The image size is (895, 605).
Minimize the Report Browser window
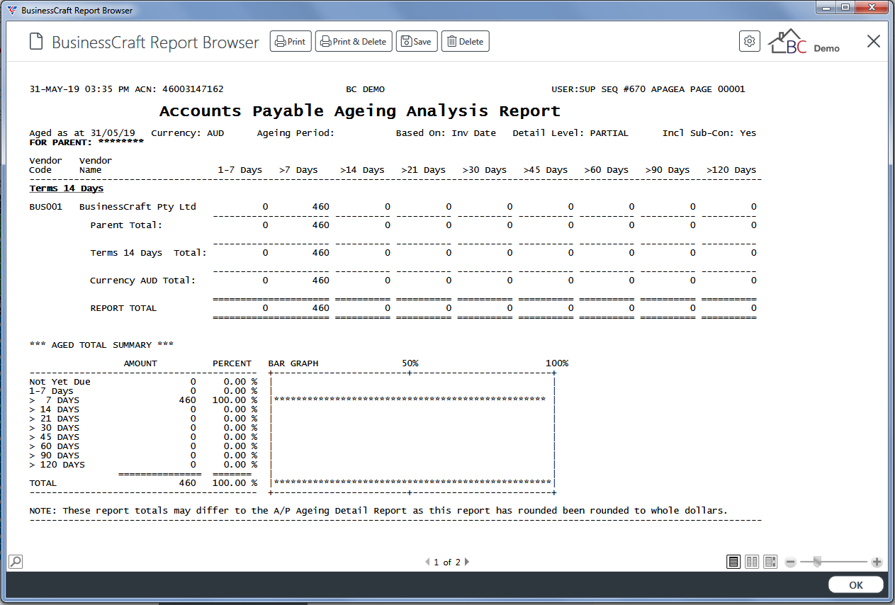826,8
